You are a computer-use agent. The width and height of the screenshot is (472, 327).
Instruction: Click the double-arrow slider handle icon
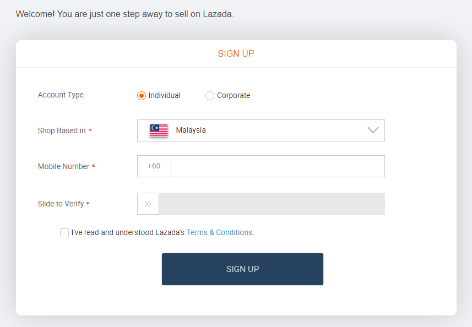[148, 204]
